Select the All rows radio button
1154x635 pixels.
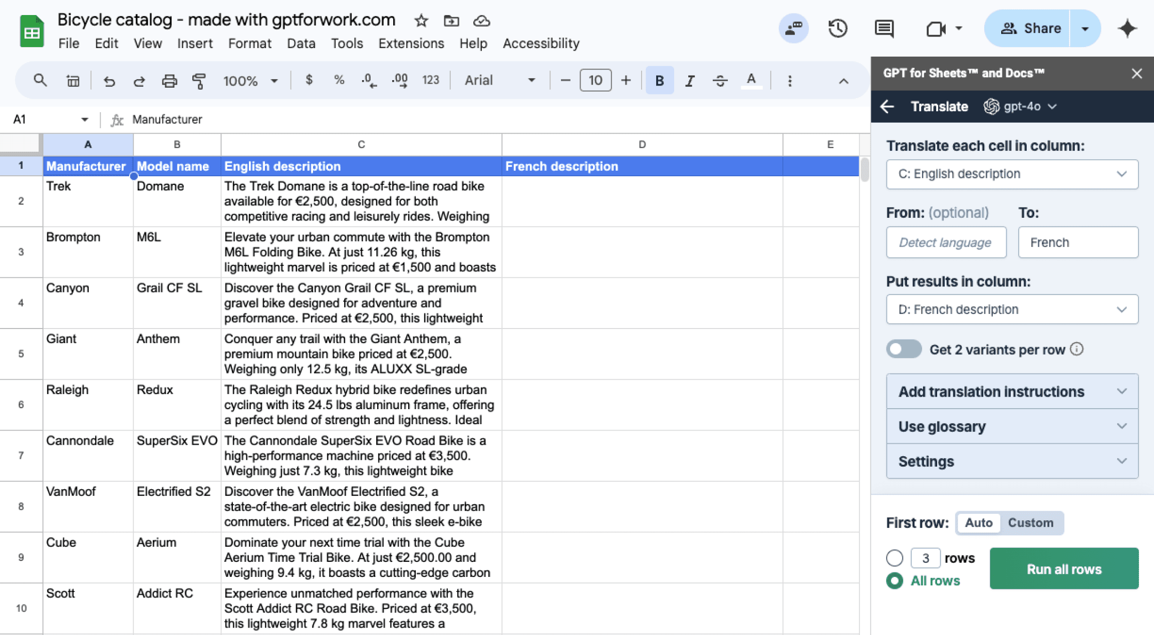(x=895, y=581)
